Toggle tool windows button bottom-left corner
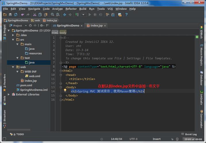The image size is (206, 143). pyautogui.click(x=4, y=139)
